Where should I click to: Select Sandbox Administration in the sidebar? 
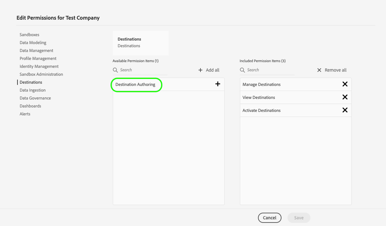(x=41, y=74)
